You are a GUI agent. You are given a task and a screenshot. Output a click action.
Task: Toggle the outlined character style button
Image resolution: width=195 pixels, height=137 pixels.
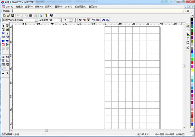(84, 20)
